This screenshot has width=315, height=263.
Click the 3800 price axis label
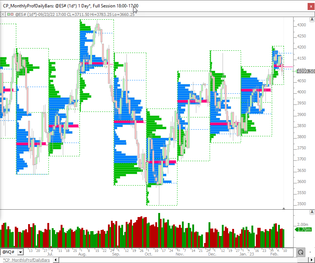[302, 137]
